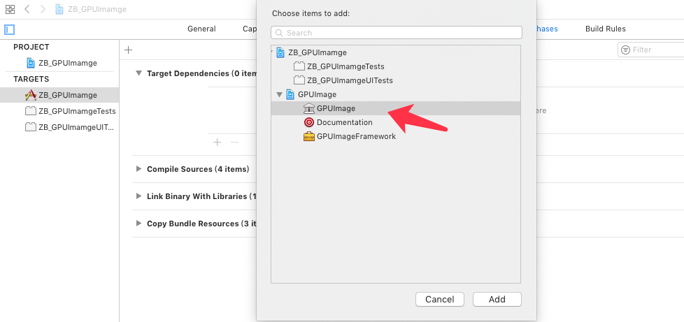Image resolution: width=684 pixels, height=322 pixels.
Task: Select ZB_GPUImamgeUITests in the dialog list
Action: click(x=396, y=80)
